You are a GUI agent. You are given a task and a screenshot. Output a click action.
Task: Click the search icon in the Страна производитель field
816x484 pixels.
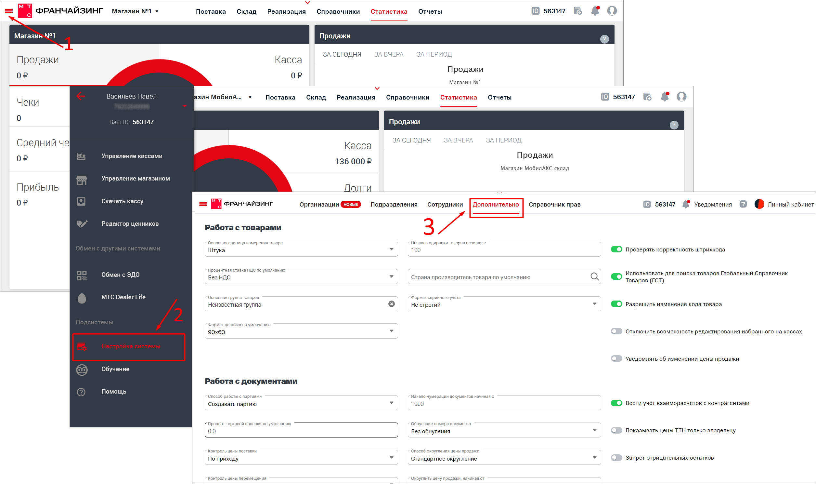click(594, 276)
